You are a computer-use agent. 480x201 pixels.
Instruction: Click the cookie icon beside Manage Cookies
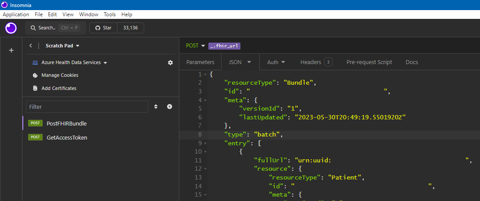35,75
